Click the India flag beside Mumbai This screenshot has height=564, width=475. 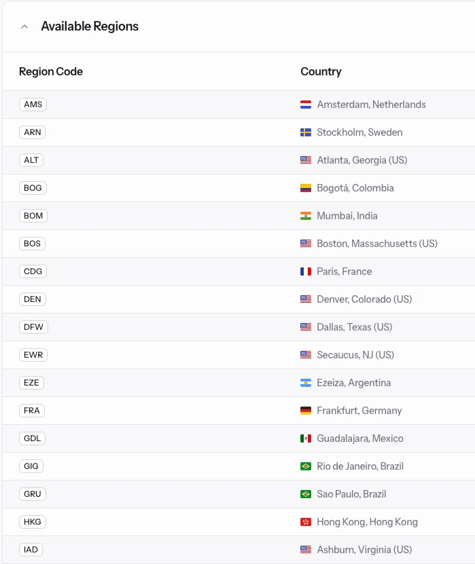coord(306,216)
